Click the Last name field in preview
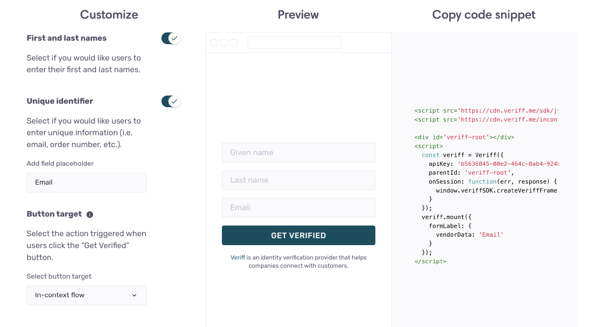 point(298,180)
